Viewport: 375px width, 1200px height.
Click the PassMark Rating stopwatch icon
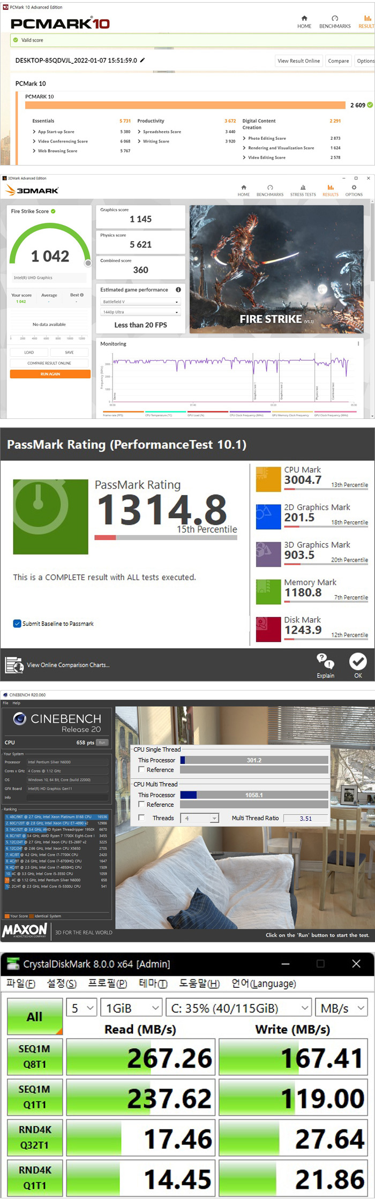(x=50, y=516)
